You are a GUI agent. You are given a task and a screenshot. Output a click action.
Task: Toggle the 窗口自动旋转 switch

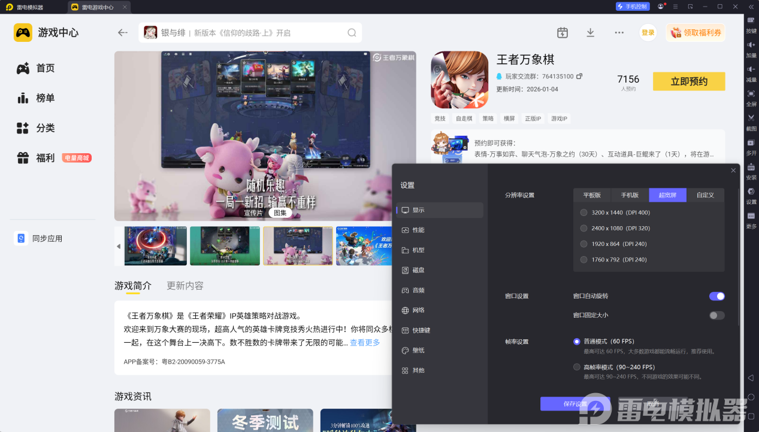tap(716, 296)
